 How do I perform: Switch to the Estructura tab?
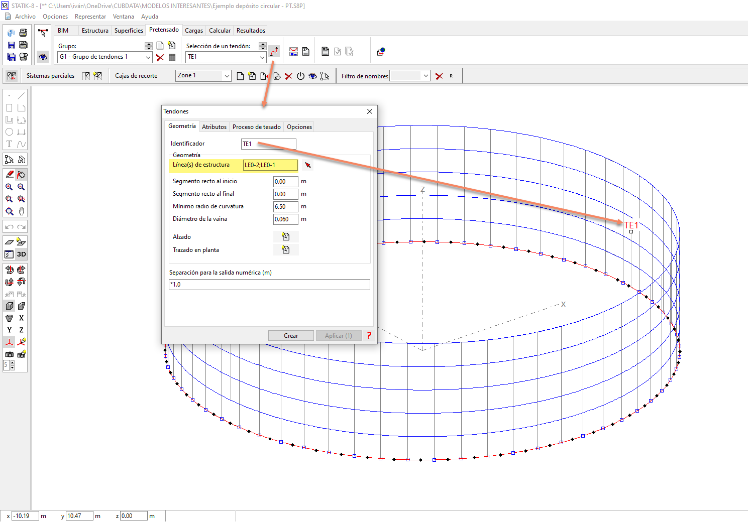[x=95, y=31]
